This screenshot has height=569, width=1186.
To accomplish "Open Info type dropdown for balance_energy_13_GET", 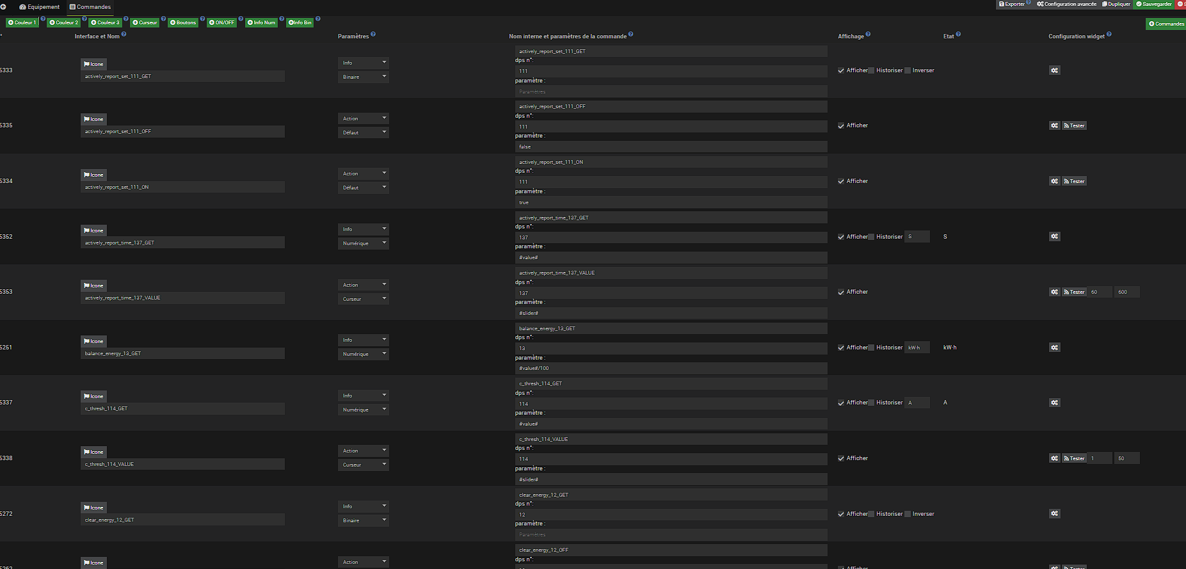I will (364, 340).
